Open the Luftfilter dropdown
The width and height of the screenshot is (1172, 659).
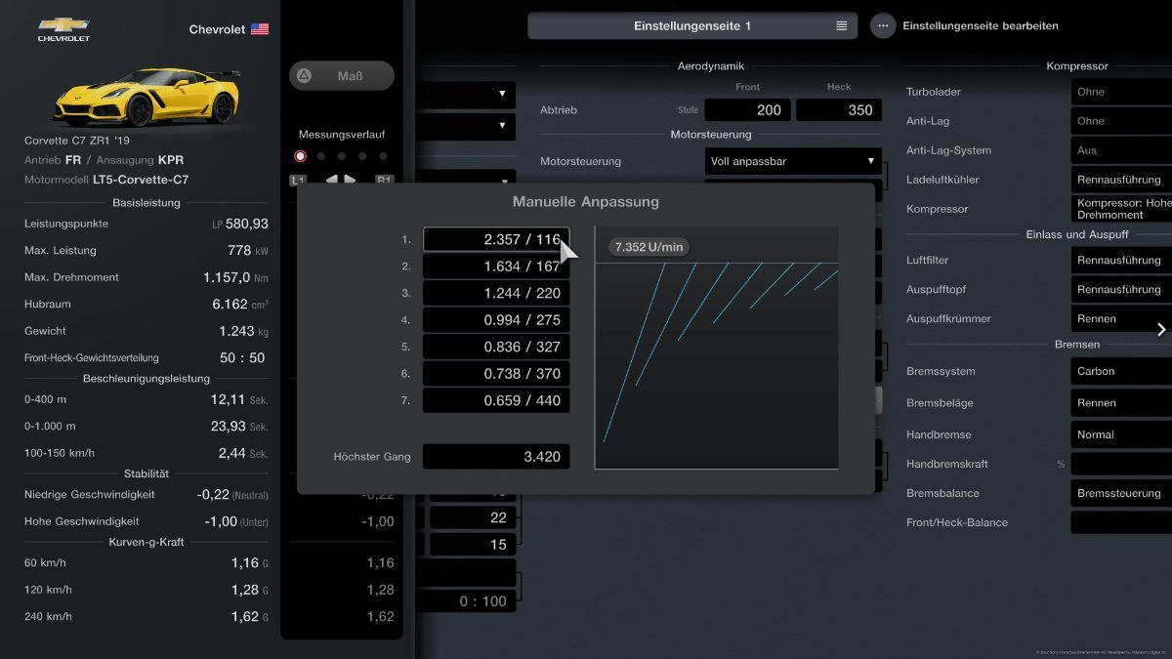(x=1121, y=260)
